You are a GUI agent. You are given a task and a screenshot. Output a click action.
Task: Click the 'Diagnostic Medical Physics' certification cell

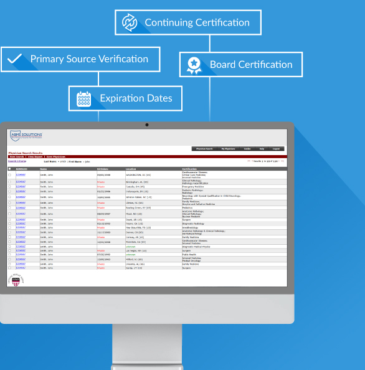tap(196, 247)
